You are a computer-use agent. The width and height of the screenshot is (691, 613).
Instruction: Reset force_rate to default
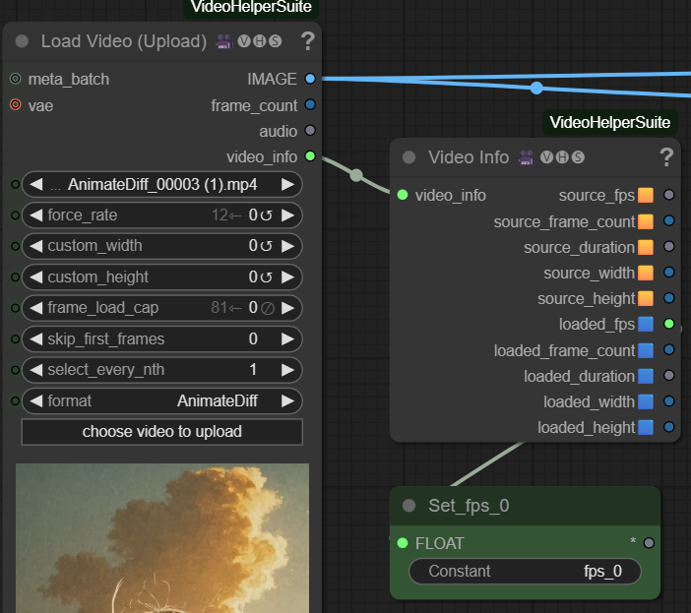click(266, 215)
